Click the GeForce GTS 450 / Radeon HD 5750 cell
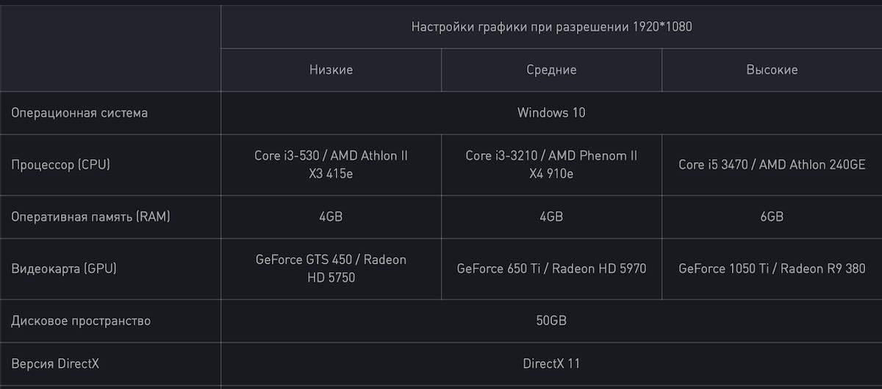The width and height of the screenshot is (882, 389). 331,269
